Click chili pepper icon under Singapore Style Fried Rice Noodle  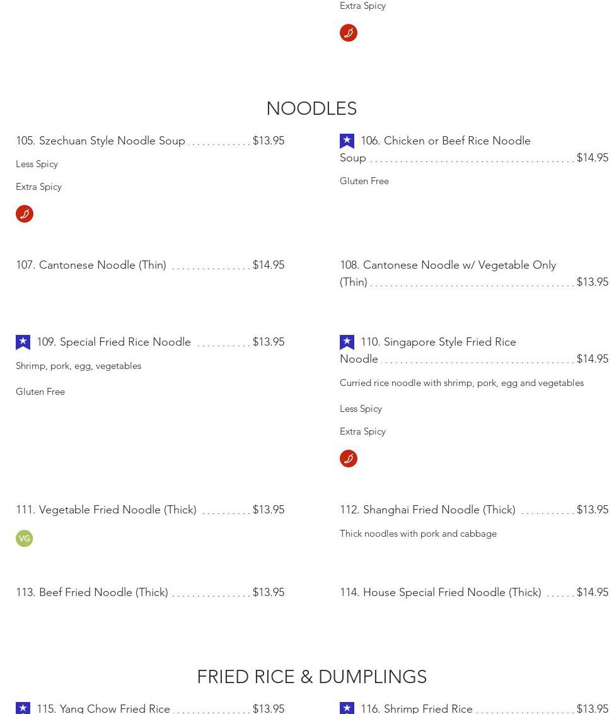[x=349, y=459]
